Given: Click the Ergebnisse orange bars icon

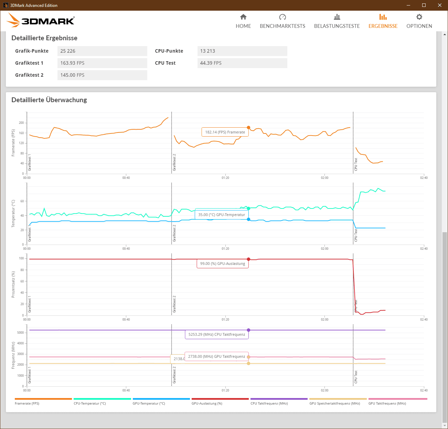Looking at the screenshot, I should [x=383, y=17].
